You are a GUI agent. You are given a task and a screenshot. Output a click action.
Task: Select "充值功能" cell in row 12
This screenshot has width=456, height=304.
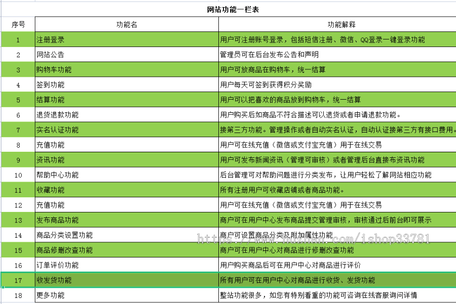click(127, 205)
